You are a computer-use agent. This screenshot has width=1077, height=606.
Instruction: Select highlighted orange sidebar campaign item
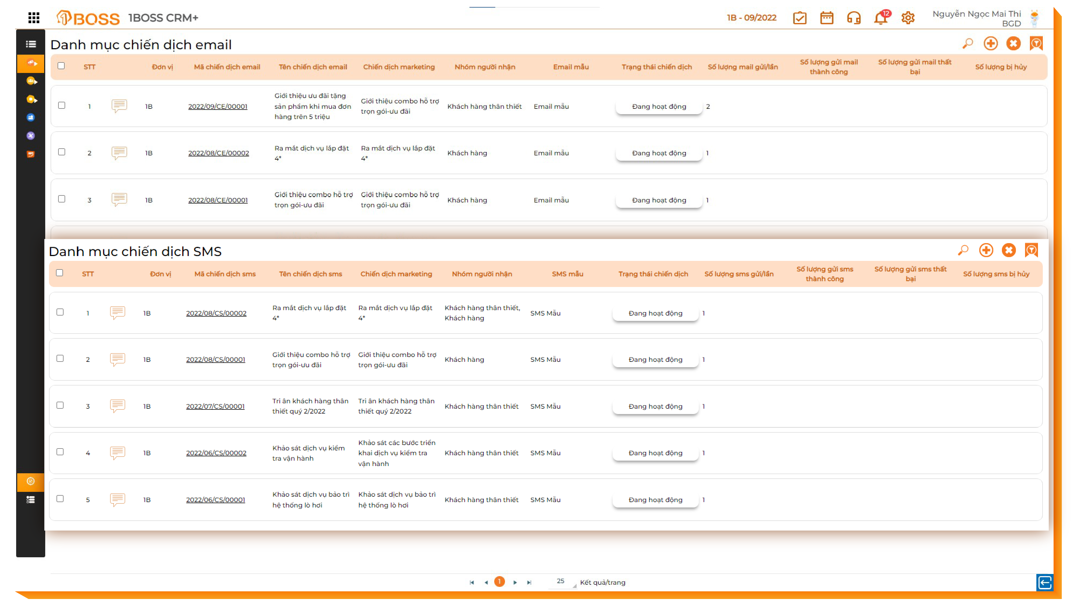(30, 63)
